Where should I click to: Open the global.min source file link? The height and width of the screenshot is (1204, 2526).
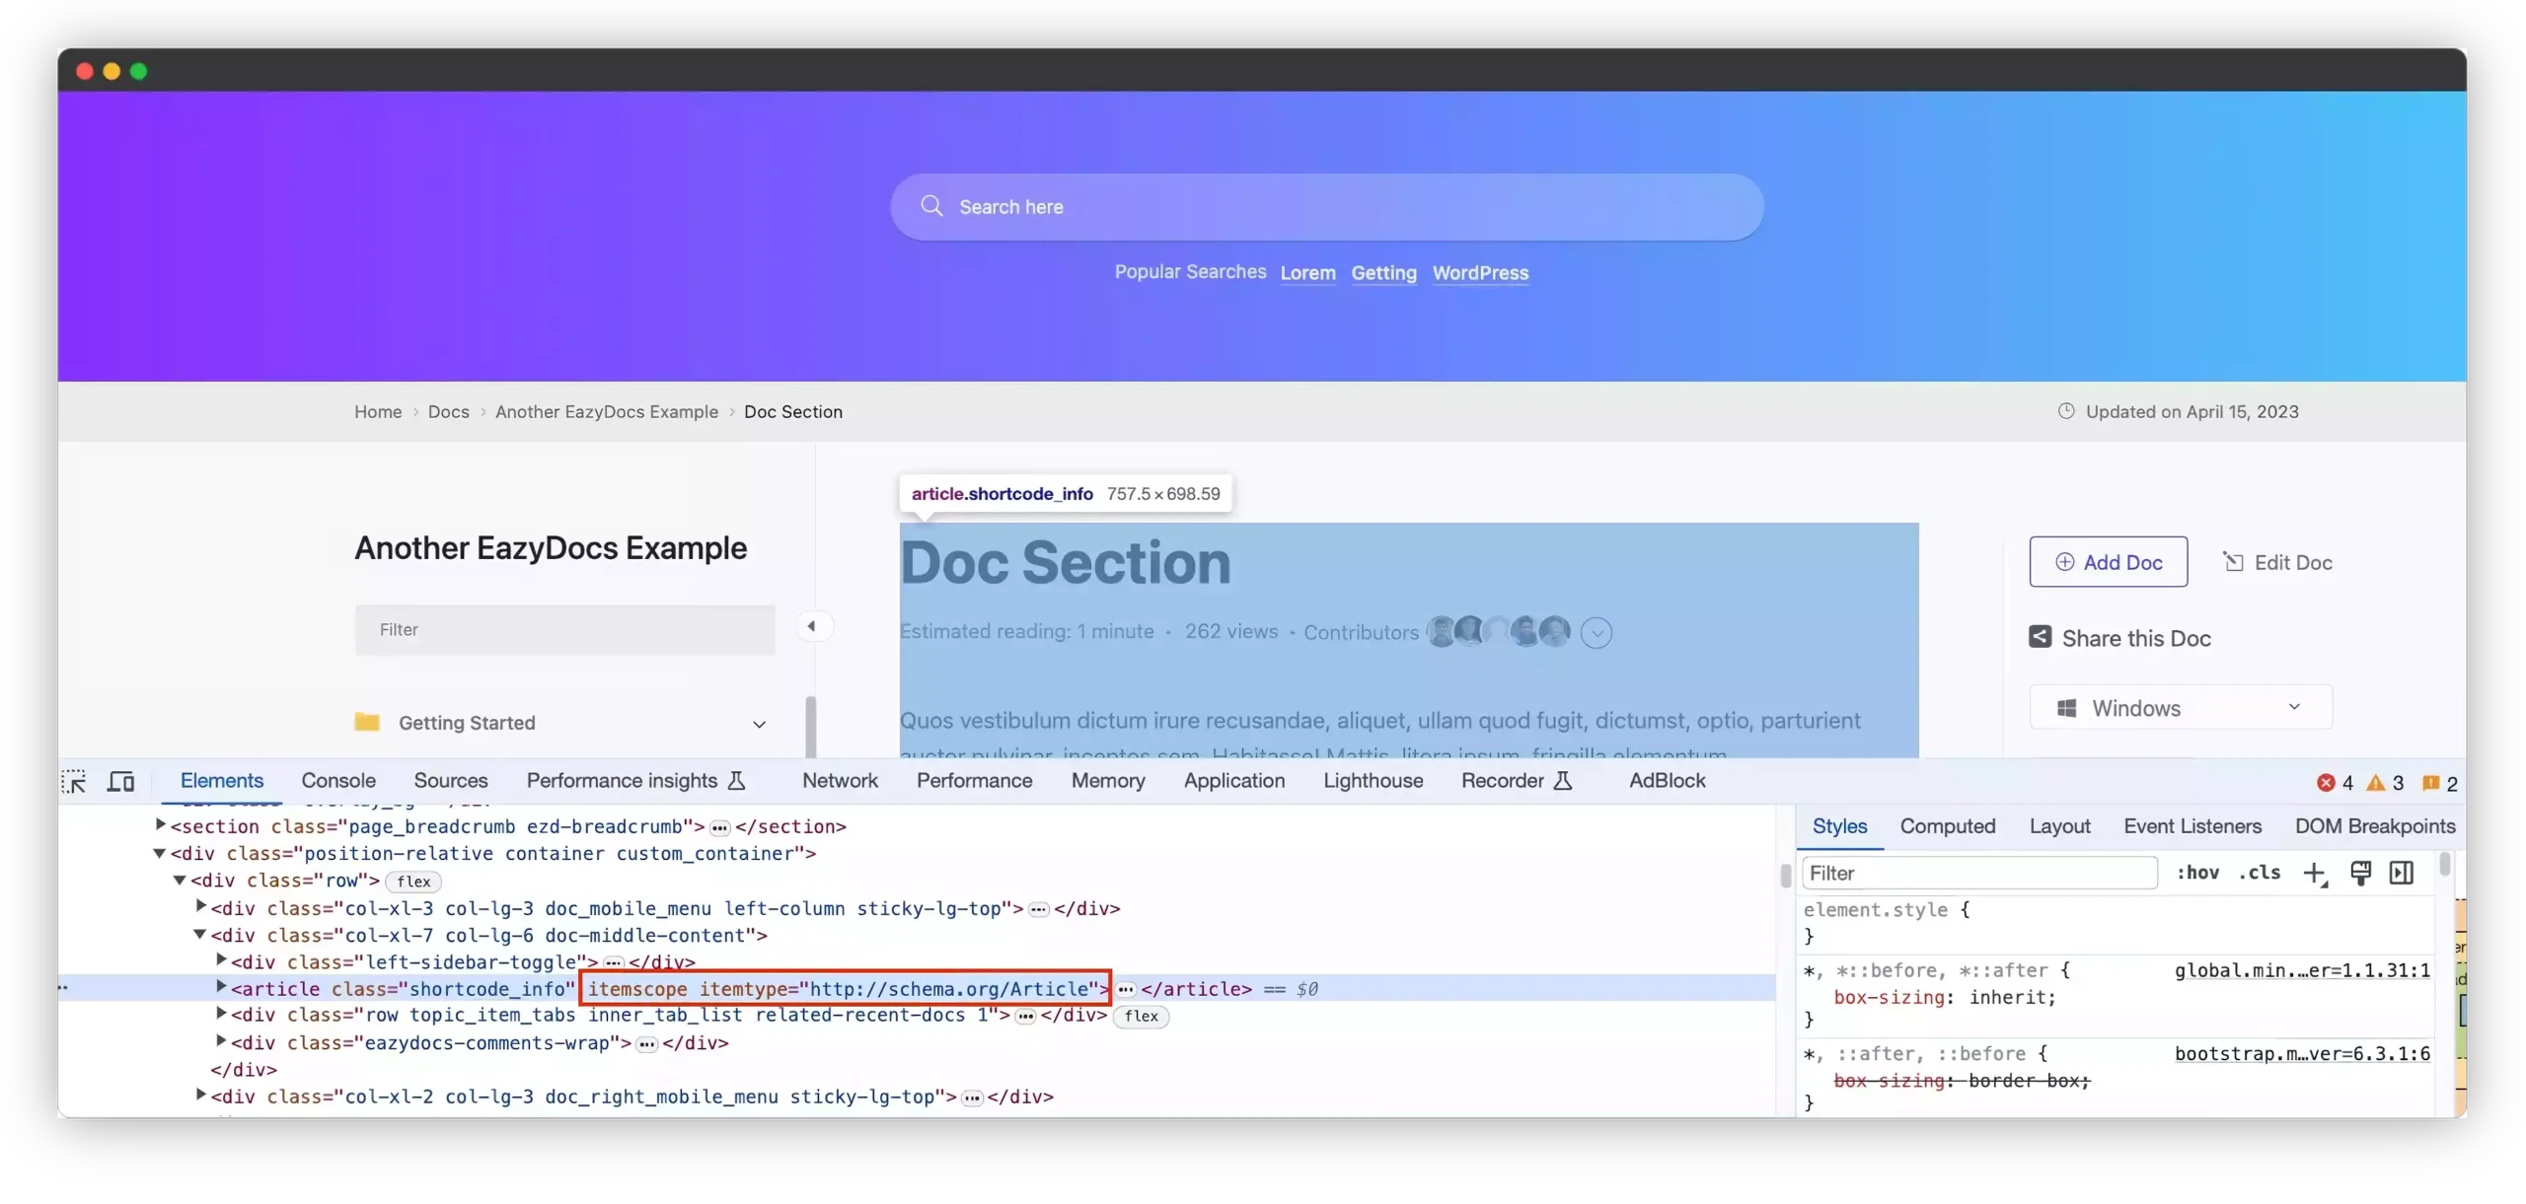pos(2301,970)
